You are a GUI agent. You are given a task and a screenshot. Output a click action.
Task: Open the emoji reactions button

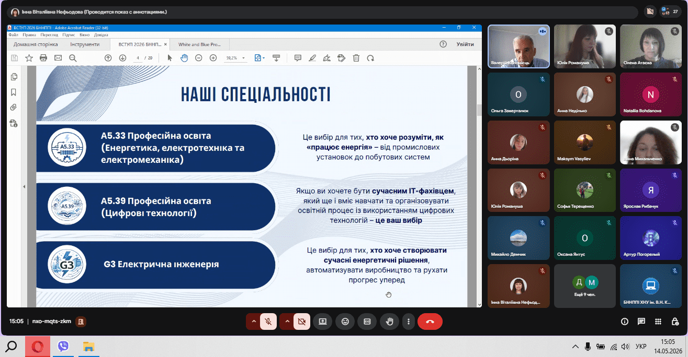(345, 322)
